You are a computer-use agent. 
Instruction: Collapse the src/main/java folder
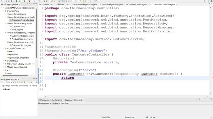[x=3, y=11]
